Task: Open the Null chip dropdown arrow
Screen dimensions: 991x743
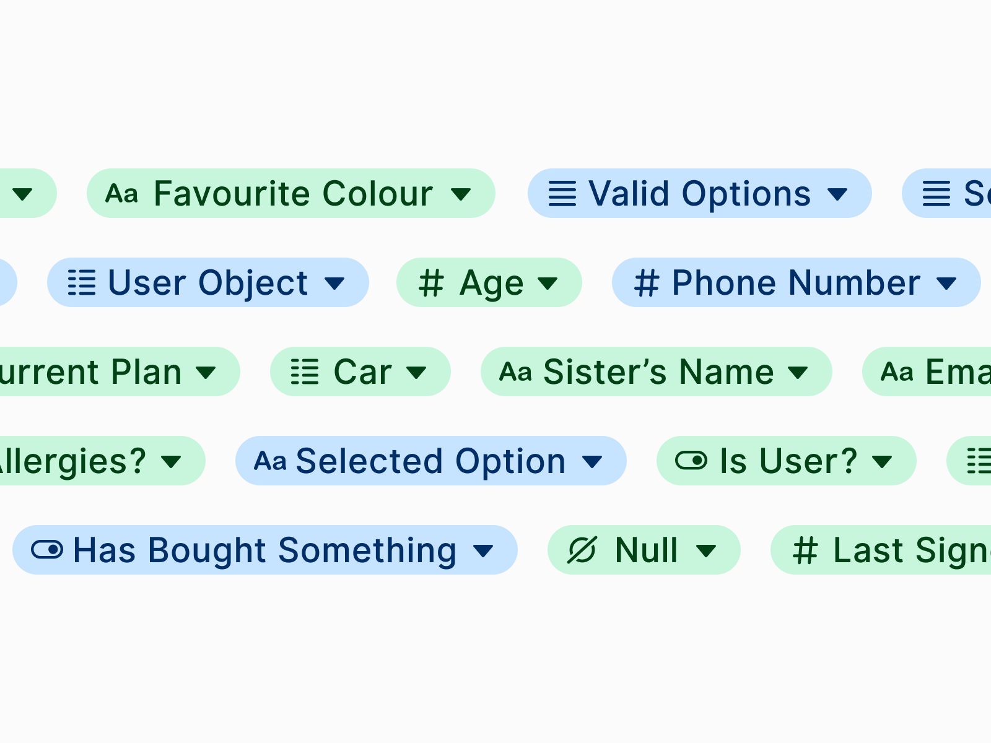Action: coord(706,550)
